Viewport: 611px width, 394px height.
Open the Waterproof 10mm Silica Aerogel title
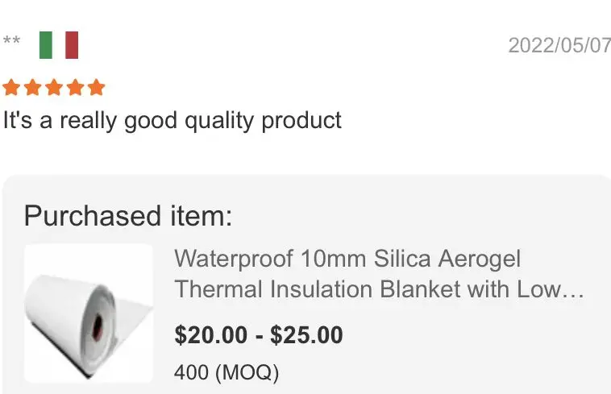347,259
